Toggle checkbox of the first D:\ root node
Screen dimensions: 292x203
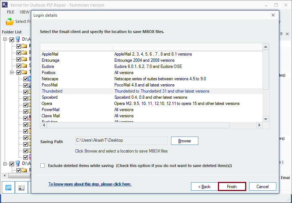[x=12, y=40]
